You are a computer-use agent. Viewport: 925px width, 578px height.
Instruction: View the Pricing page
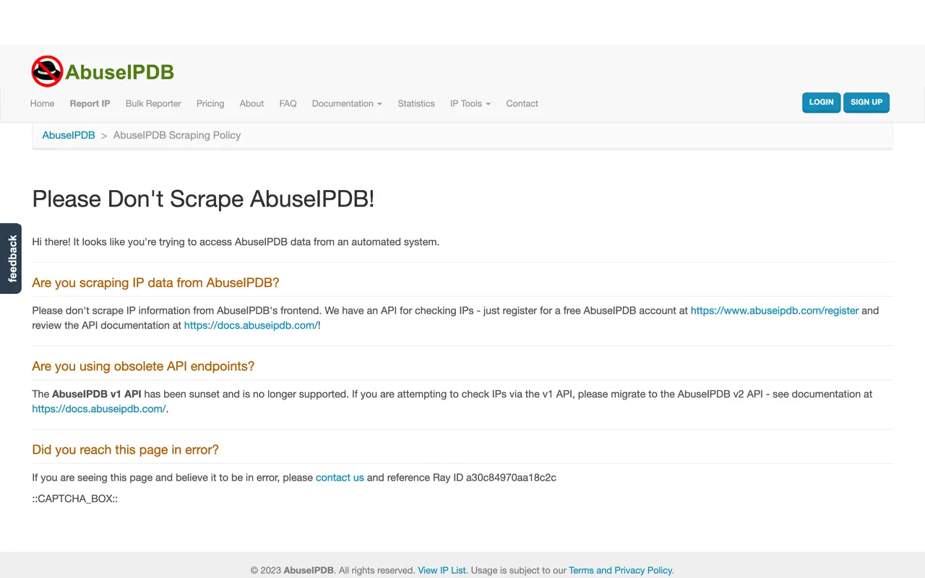click(210, 103)
